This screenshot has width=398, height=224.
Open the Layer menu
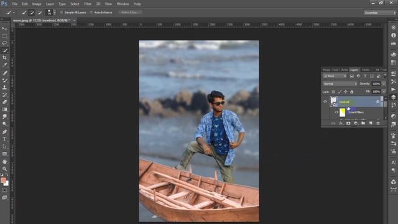tap(50, 4)
